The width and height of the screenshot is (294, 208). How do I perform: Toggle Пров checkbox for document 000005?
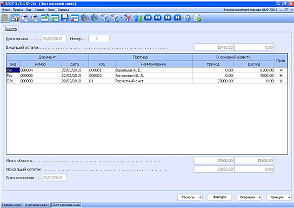(281, 75)
